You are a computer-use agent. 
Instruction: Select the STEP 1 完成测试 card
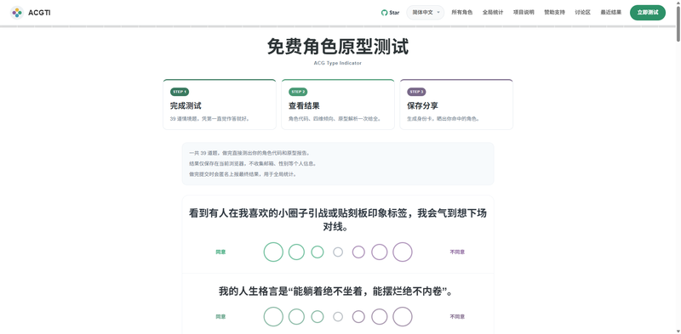click(x=220, y=104)
